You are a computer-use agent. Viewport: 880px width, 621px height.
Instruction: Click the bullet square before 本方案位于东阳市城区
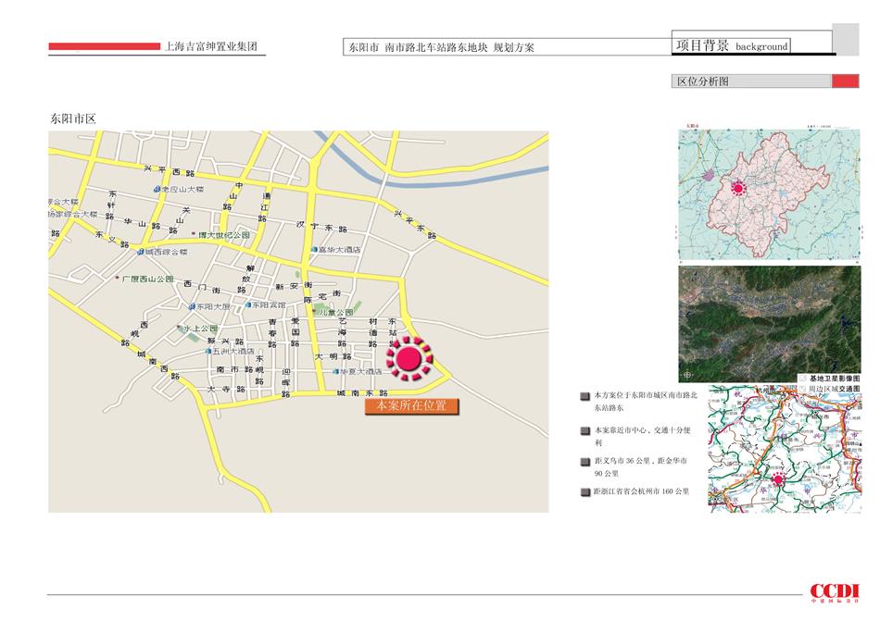click(x=585, y=397)
